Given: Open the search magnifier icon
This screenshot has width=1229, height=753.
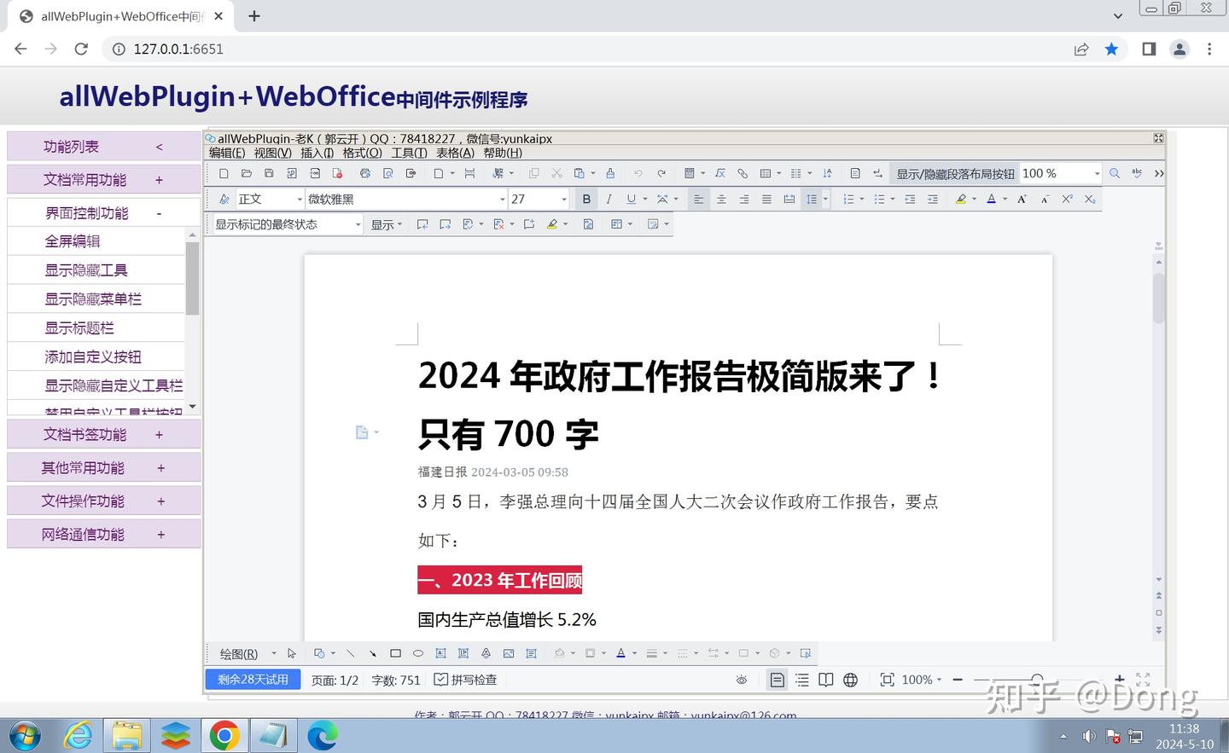Looking at the screenshot, I should click(x=1114, y=173).
